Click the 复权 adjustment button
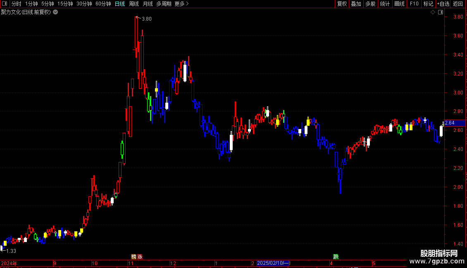 tap(342, 4)
